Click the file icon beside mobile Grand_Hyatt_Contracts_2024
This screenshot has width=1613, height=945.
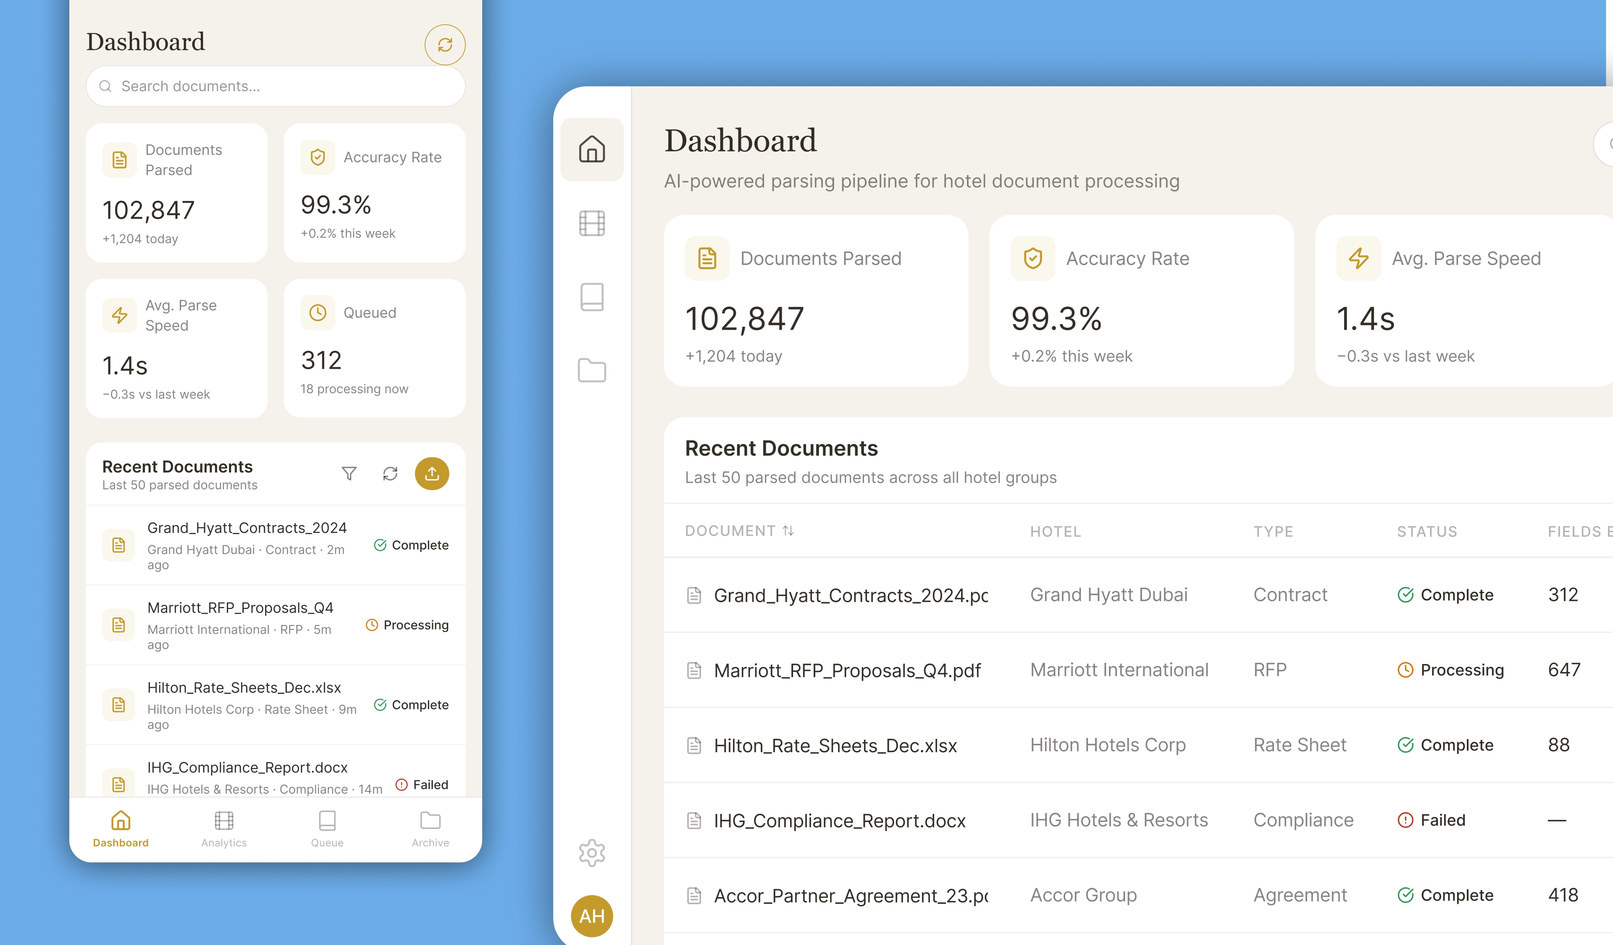(x=119, y=545)
